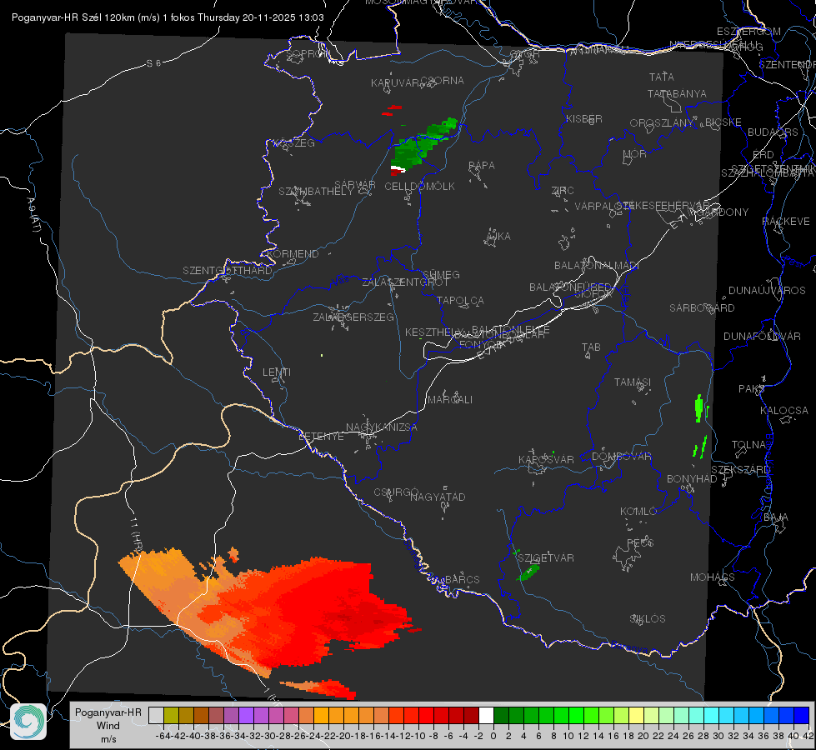Click the CSORNA city label
The width and height of the screenshot is (816, 750).
tap(443, 81)
